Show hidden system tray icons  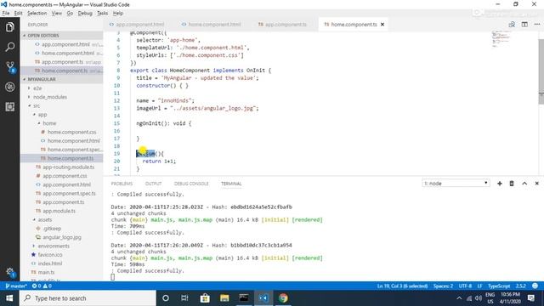tap(459, 298)
